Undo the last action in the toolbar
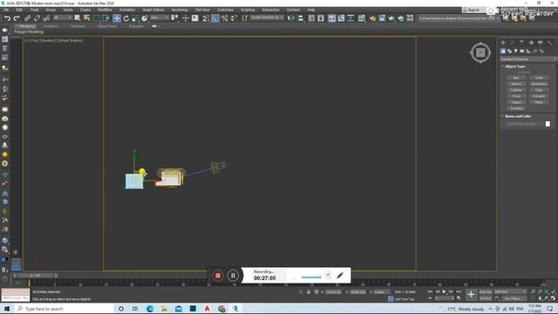This screenshot has width=558, height=314. [7, 18]
